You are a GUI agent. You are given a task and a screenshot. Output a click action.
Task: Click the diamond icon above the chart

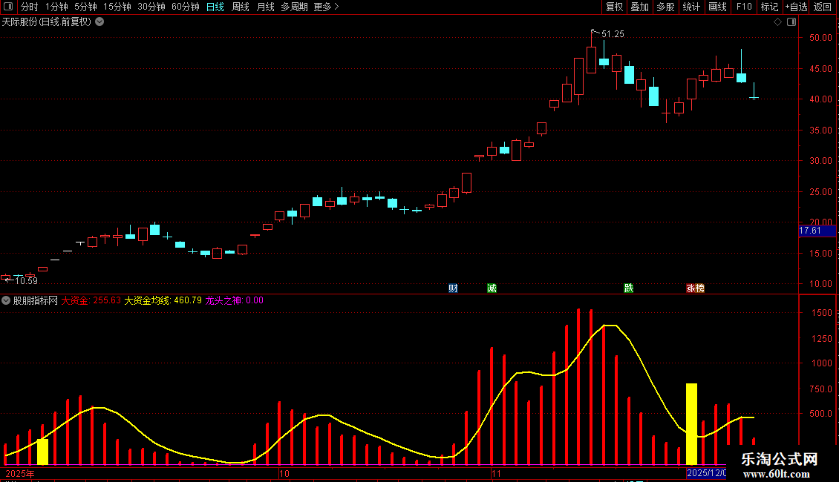(778, 22)
